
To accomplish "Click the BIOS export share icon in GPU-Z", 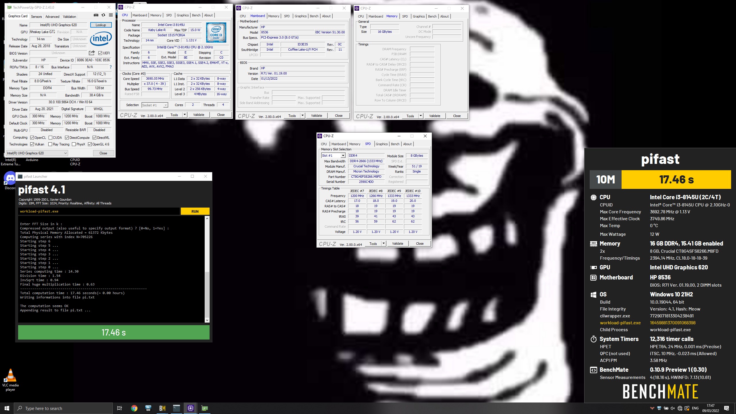I will pos(92,53).
